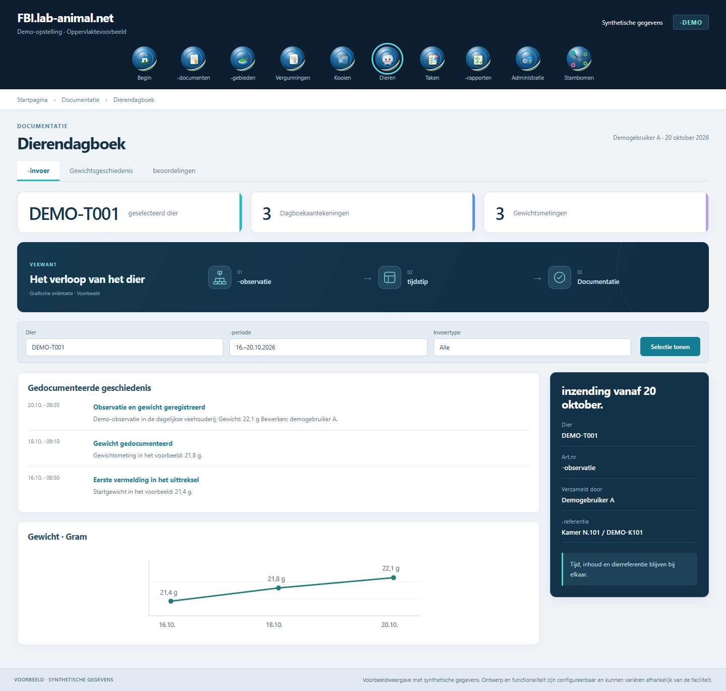Image resolution: width=726 pixels, height=691 pixels.
Task: Click the 'Kamer N.101 / DEMO-K101' reference text
Action: (x=602, y=532)
